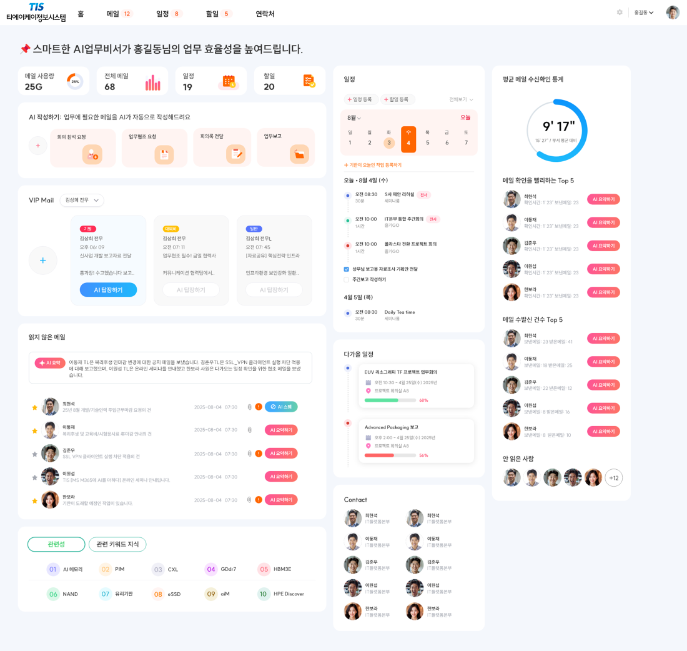Select the 업무보고 folder icon
The width and height of the screenshot is (687, 651).
(299, 154)
